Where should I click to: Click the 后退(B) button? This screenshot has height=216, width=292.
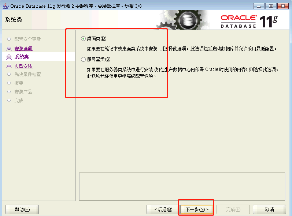click(x=163, y=209)
